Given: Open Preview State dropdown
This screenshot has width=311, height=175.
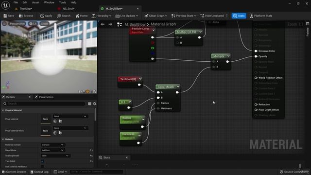Looking at the screenshot, I should click(184, 16).
